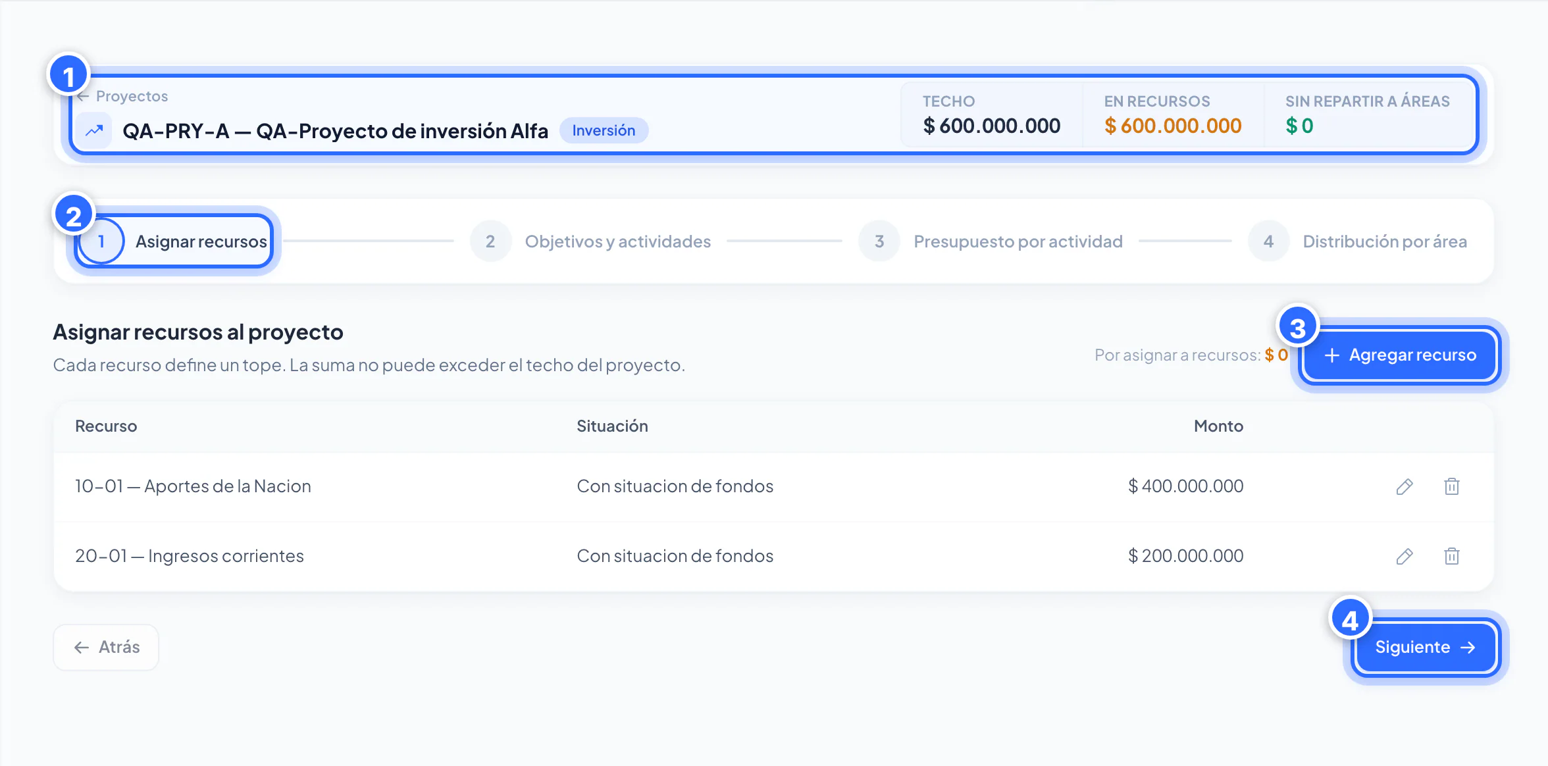Screen dimensions: 1548x766
Task: Select the 10-01 — Aportes de la Nacion row
Action: click(774, 487)
